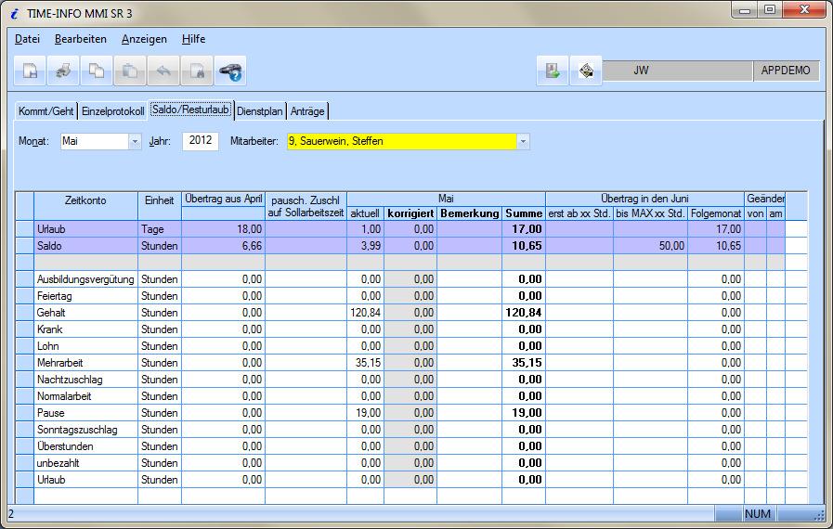The width and height of the screenshot is (833, 529).
Task: Click the row selector beside Mehrarbeit
Action: (24, 363)
